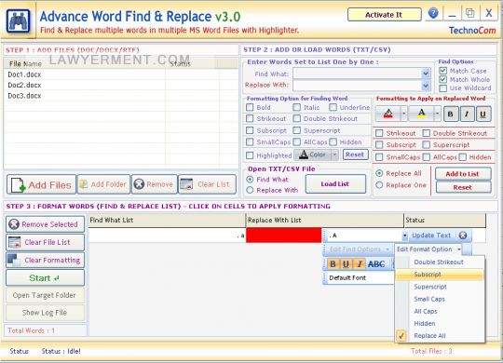
Task: Click Load List button
Action: coord(335,183)
